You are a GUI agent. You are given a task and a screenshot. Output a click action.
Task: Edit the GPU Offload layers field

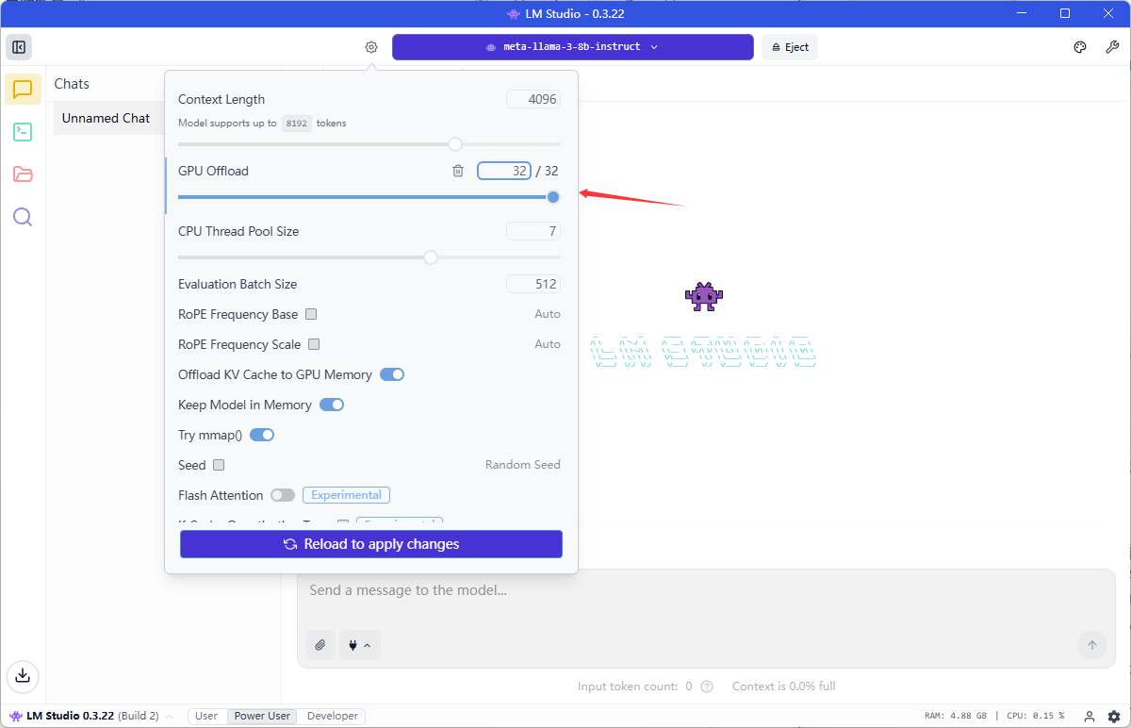pyautogui.click(x=504, y=171)
